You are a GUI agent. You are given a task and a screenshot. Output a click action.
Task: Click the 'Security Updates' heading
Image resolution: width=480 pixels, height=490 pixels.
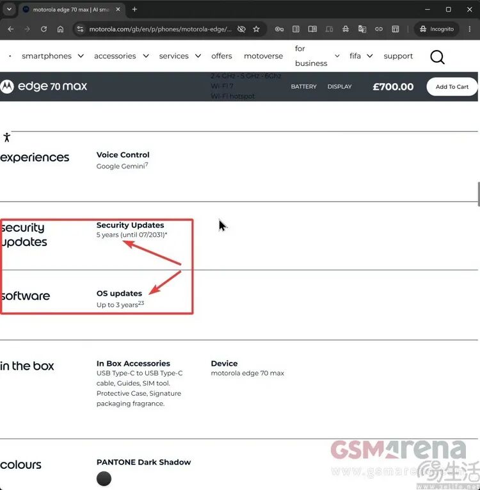click(x=130, y=225)
